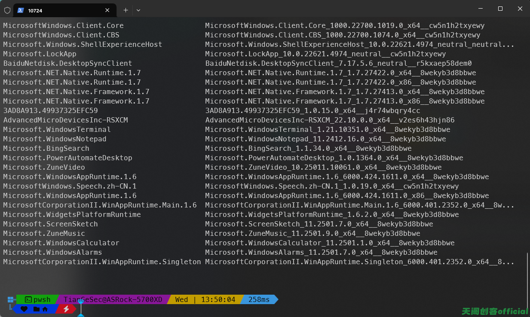The height and width of the screenshot is (317, 530).
Task: Click the BaiduNetdisk.DesktopSyncClient name entry
Action: pyautogui.click(x=67, y=63)
